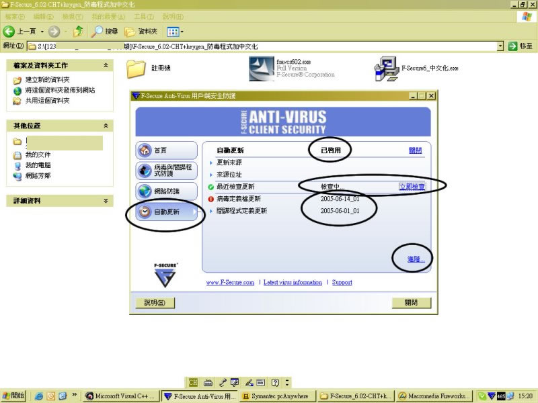This screenshot has height=403, width=538.
Task: Click the 關閉 (disable) link for auto-update
Action: coord(415,150)
